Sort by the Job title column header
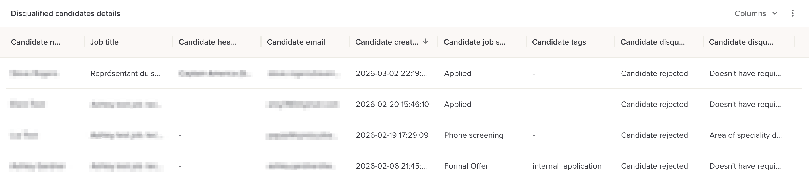The height and width of the screenshot is (178, 809). (x=104, y=42)
